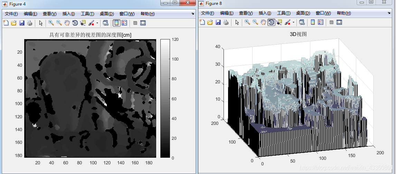The image size is (396, 174).
Task: Open 工具(T) menu in Figure 4
Action: pos(87,14)
